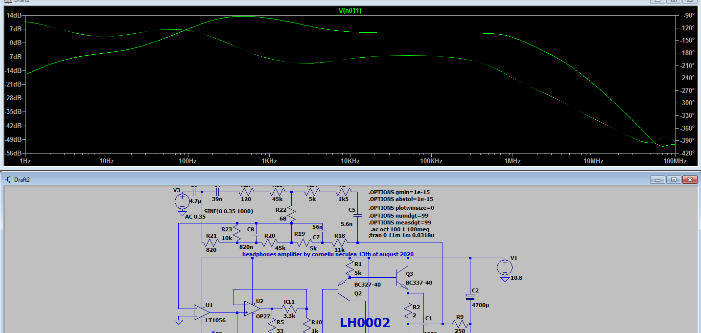Click the large LH0002 label
The width and height of the screenshot is (701, 333).
click(x=365, y=322)
